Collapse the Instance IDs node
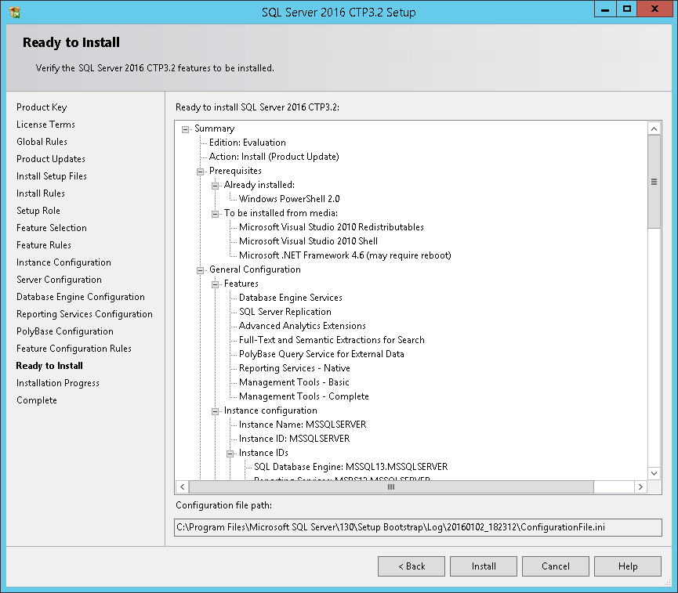The image size is (678, 593). [x=230, y=454]
